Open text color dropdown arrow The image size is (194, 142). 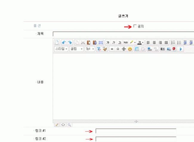click(143, 42)
